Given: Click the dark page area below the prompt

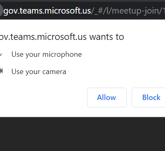Looking at the screenshot, I should pos(82,134).
